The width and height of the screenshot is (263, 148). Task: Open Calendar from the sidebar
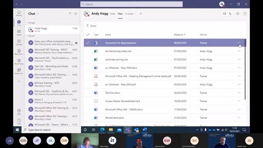(x=19, y=42)
